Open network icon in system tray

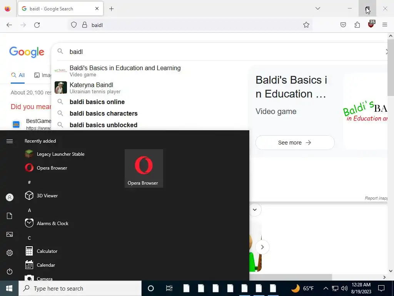pyautogui.click(x=335, y=288)
